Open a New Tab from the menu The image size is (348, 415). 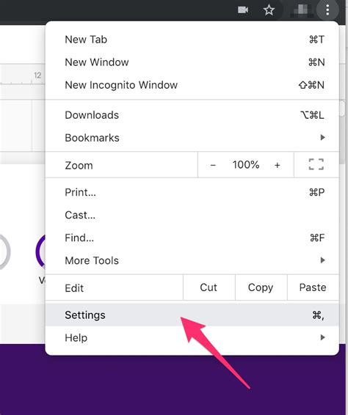point(192,40)
